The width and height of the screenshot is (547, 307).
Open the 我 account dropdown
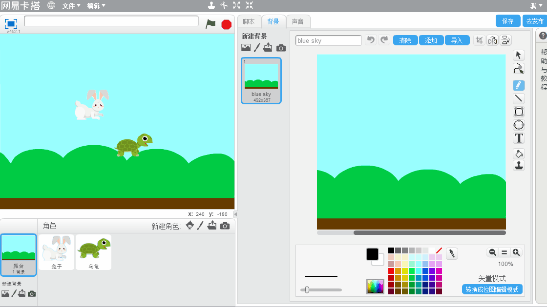pyautogui.click(x=536, y=6)
